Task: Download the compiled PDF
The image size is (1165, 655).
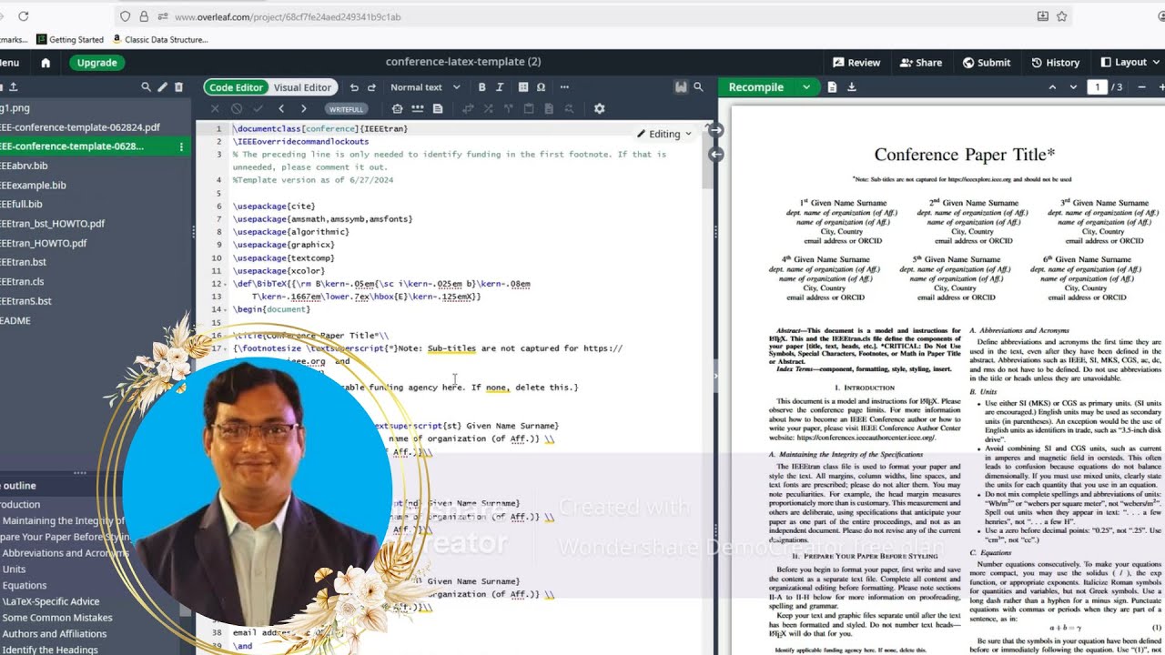Action: 852,87
